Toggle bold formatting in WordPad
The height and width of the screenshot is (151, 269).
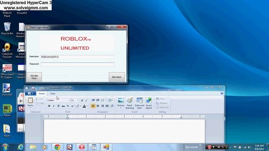pyautogui.click(x=49, y=106)
